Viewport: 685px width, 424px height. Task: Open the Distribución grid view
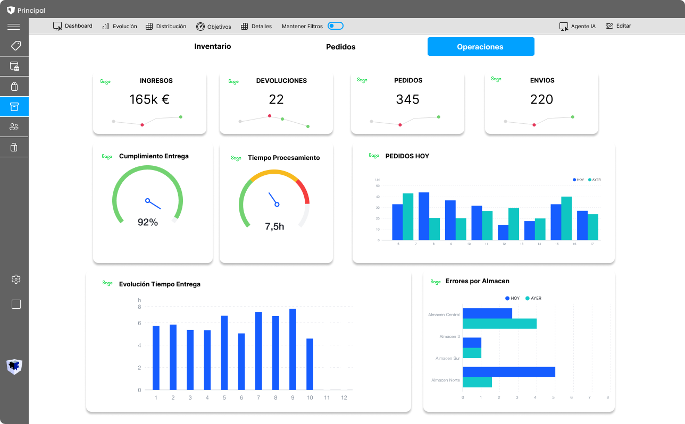(166, 26)
